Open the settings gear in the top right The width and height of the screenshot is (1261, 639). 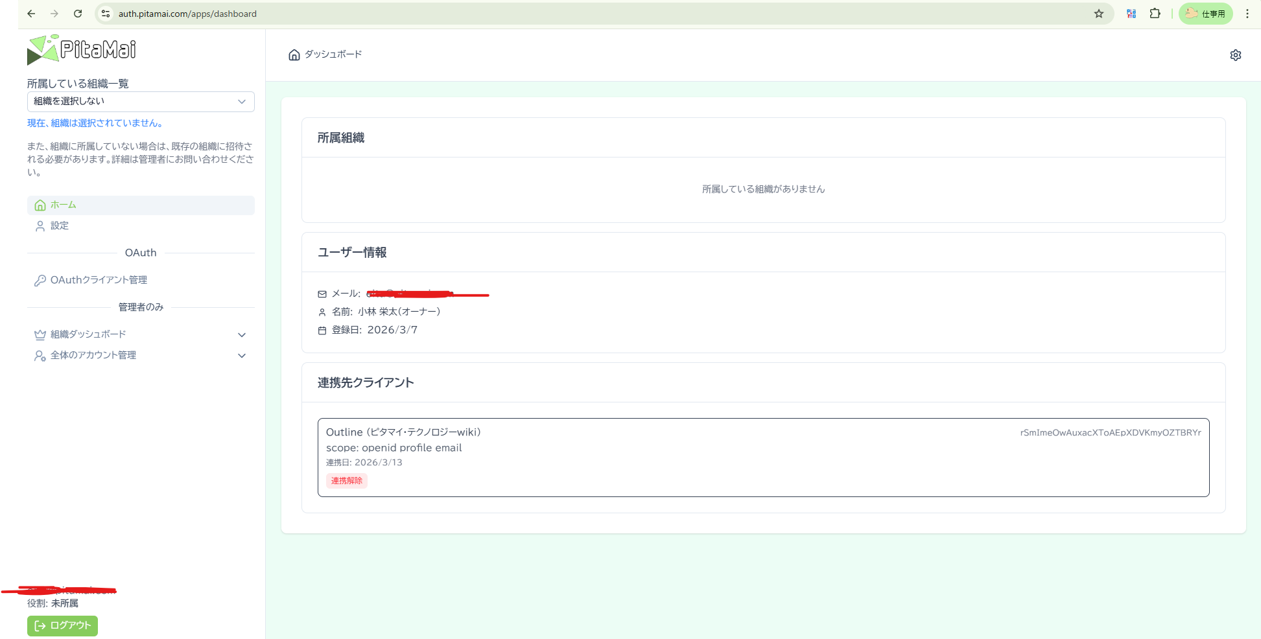[1236, 54]
